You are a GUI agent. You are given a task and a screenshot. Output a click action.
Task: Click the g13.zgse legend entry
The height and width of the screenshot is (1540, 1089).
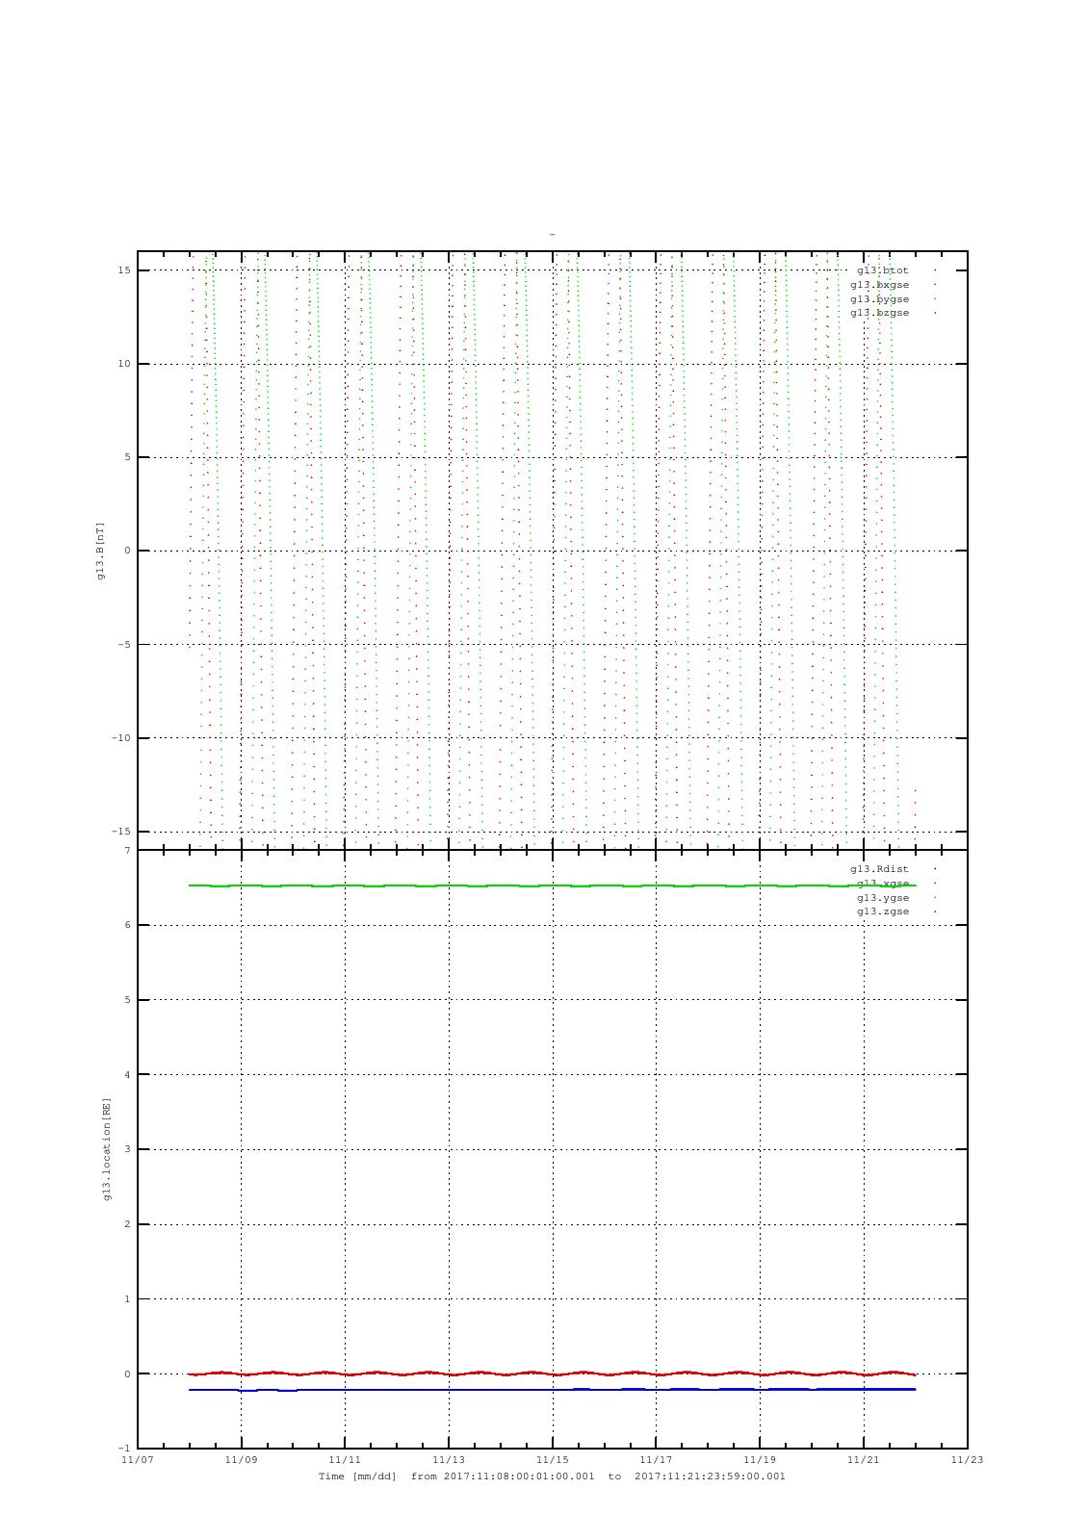[x=883, y=911]
